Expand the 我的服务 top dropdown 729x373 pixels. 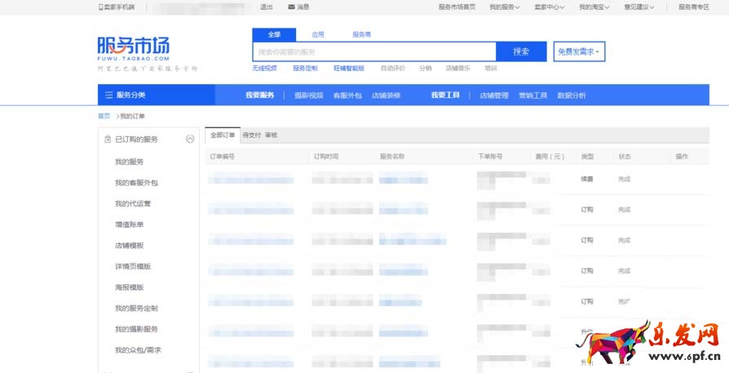[504, 7]
